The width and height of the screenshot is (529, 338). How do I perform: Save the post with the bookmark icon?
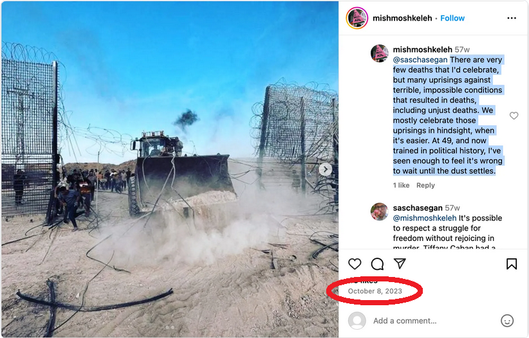point(512,264)
